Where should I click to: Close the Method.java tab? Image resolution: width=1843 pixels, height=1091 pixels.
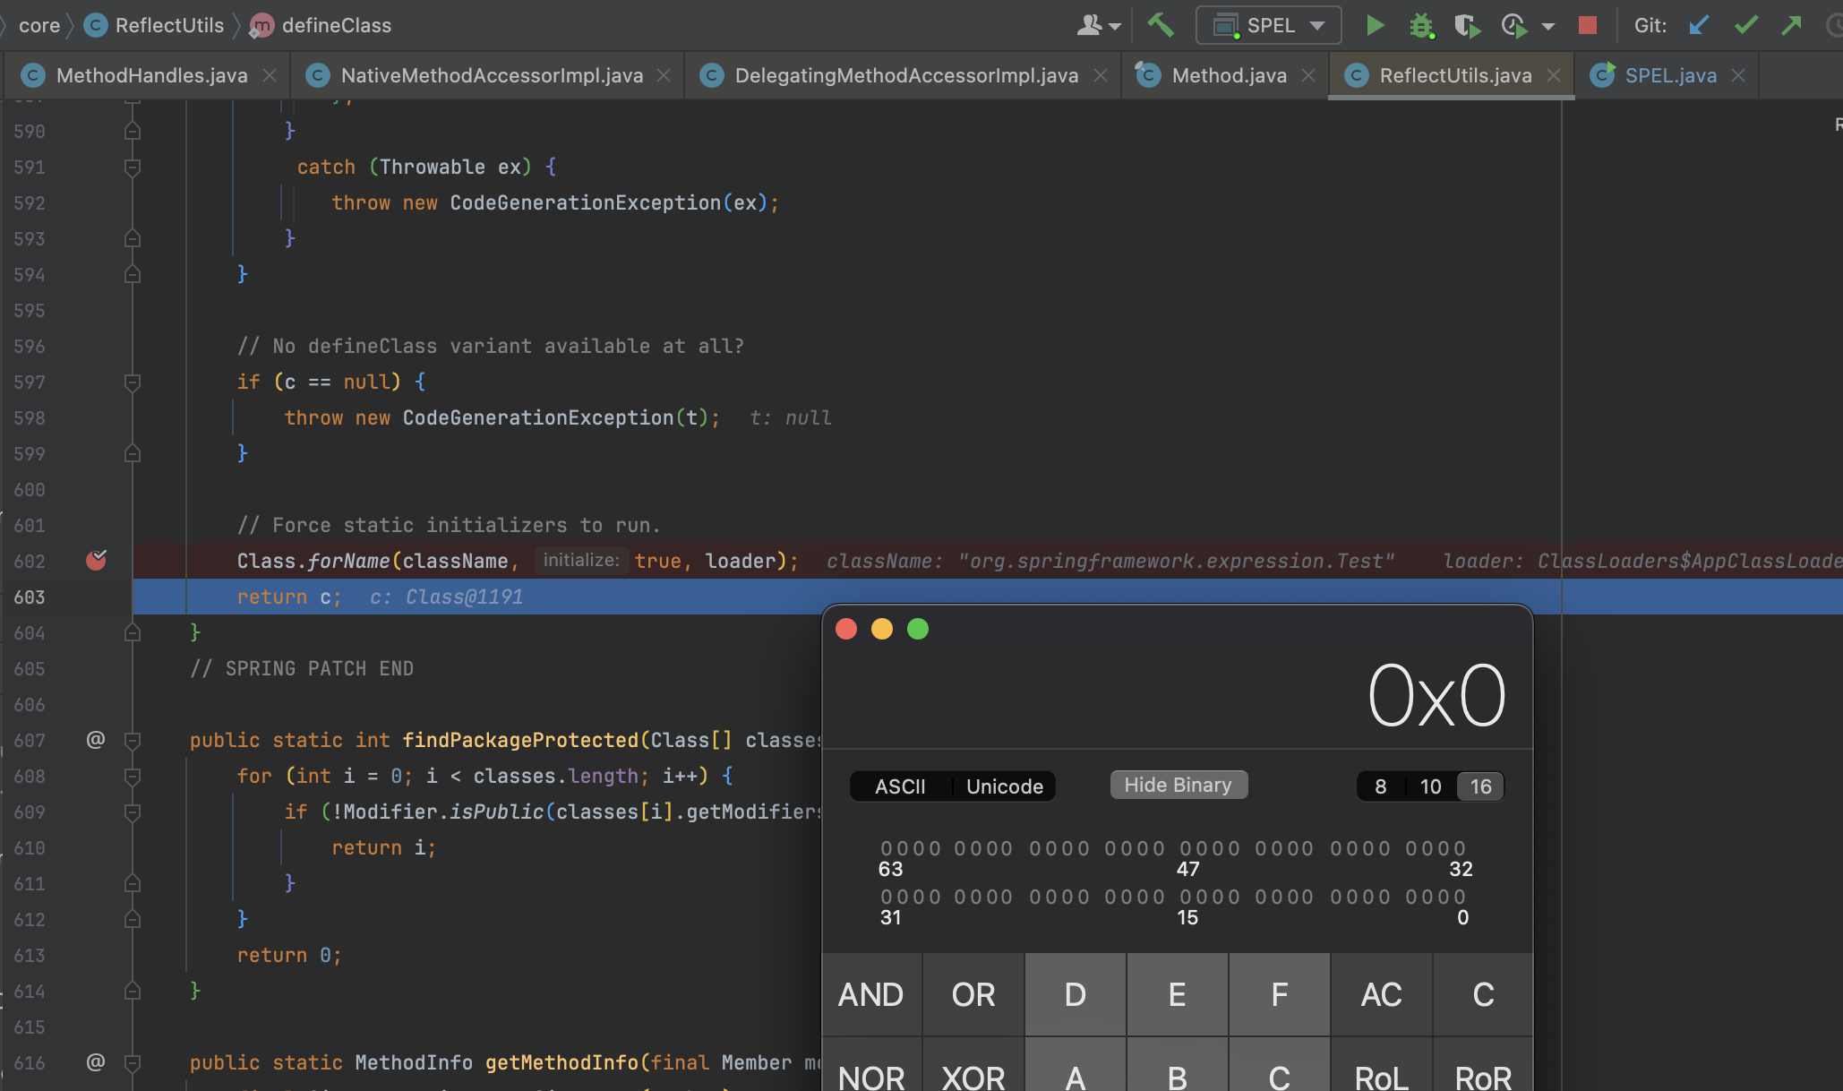[1308, 75]
